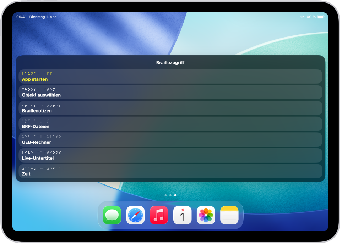
Task: Open the Notes app icon
Action: (x=229, y=215)
